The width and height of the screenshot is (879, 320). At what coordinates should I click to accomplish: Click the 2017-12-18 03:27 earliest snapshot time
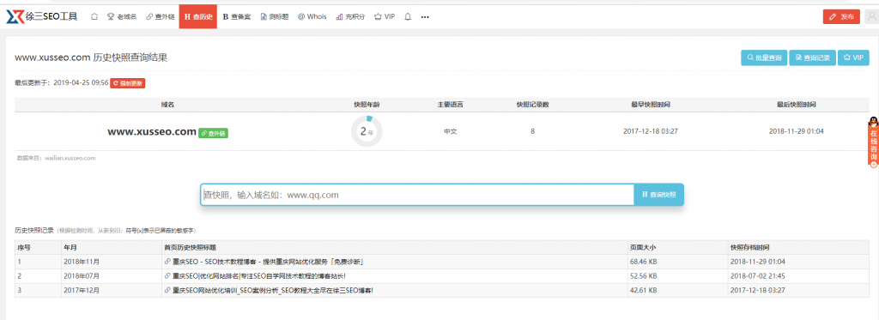coord(651,131)
